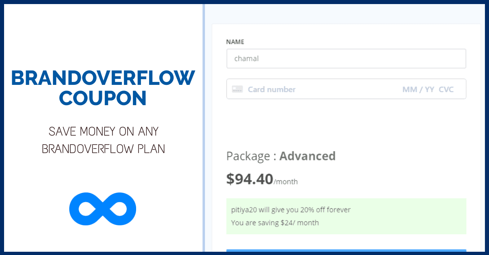Screen dimensions: 489x255
Task: Select the blue infinity logo
Action: pos(103,209)
